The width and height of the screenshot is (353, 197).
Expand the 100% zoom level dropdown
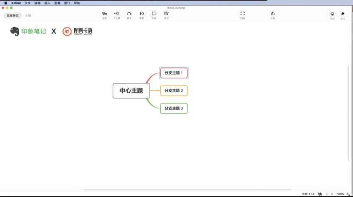(x=347, y=194)
